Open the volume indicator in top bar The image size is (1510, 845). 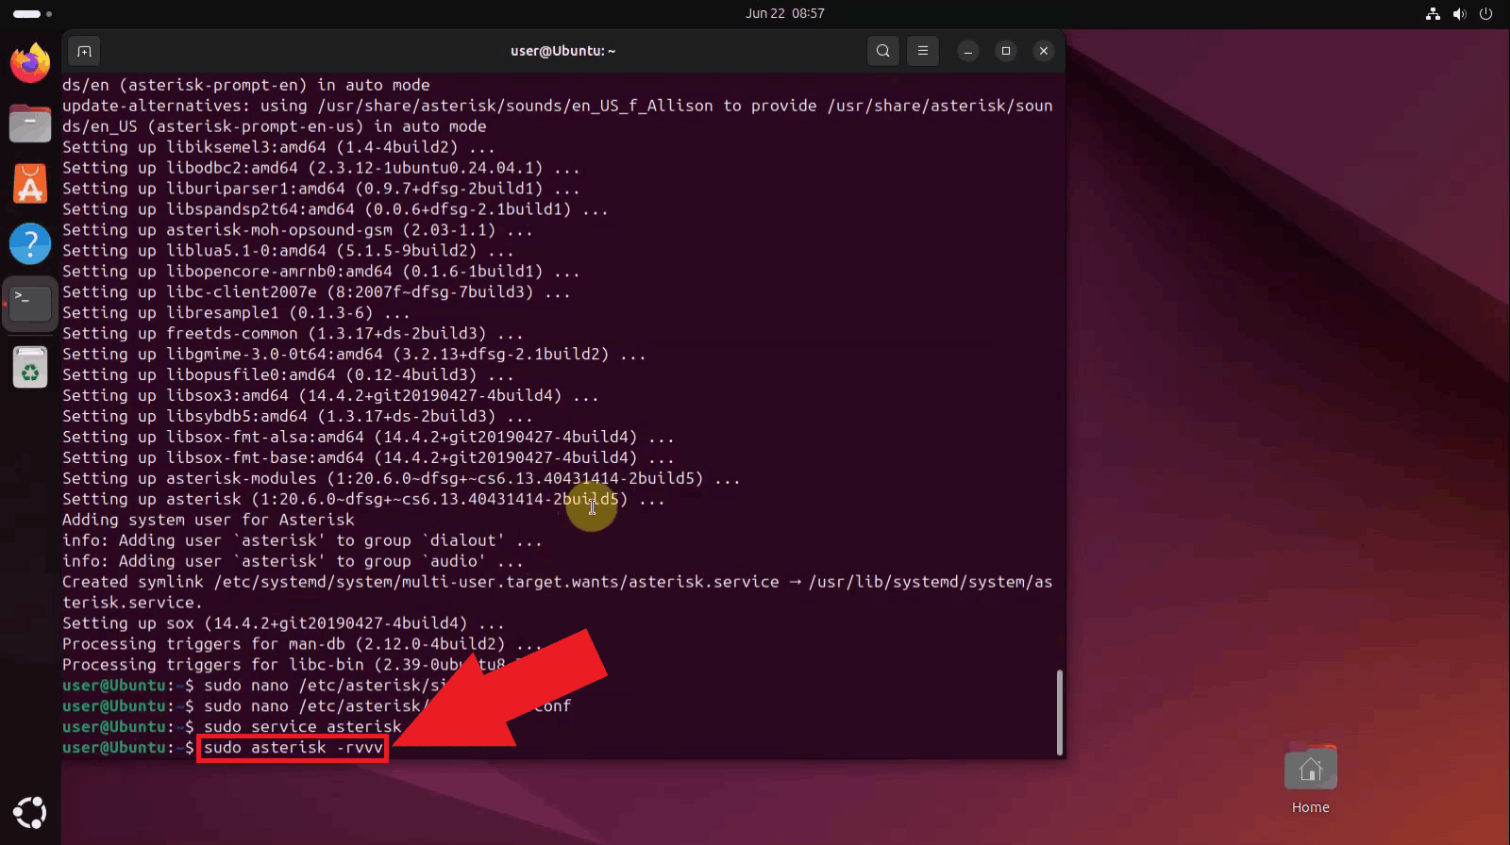click(1459, 13)
